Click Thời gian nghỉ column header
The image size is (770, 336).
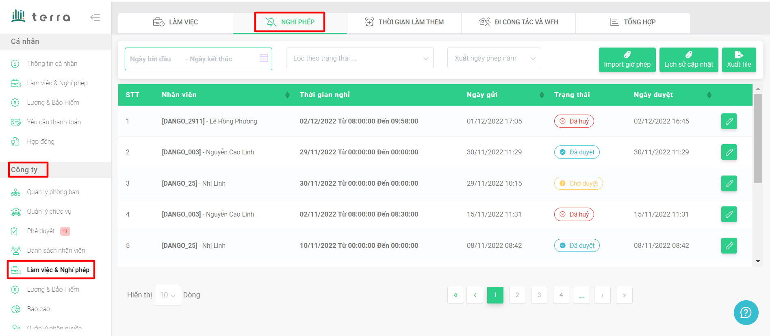325,95
